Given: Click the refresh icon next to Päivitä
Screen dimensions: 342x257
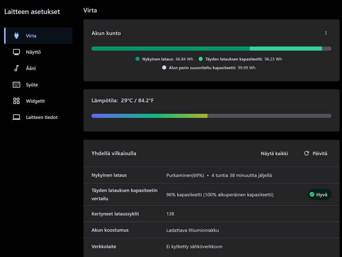Looking at the screenshot, I should [x=306, y=153].
